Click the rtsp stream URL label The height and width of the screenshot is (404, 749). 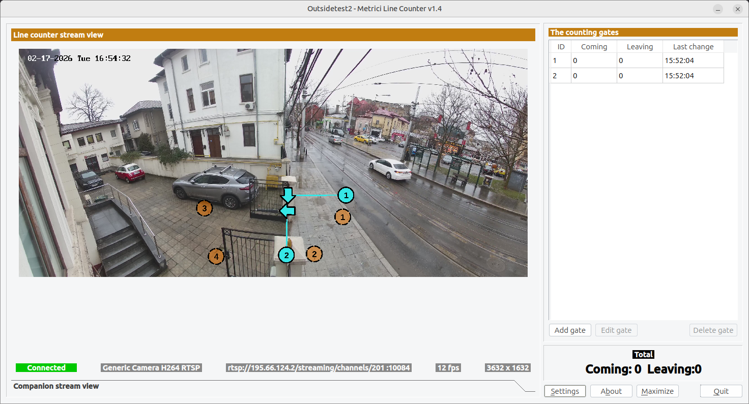click(319, 368)
